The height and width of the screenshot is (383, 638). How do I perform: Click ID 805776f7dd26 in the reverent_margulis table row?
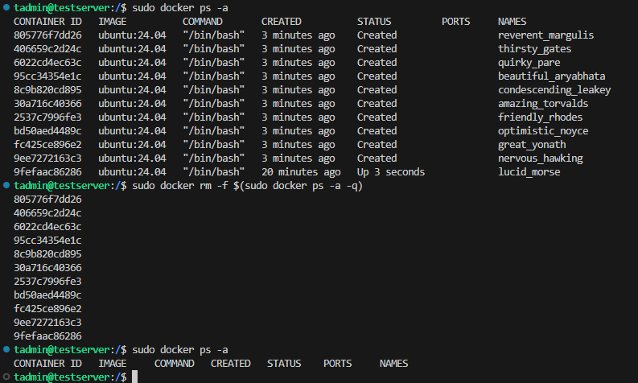point(47,35)
